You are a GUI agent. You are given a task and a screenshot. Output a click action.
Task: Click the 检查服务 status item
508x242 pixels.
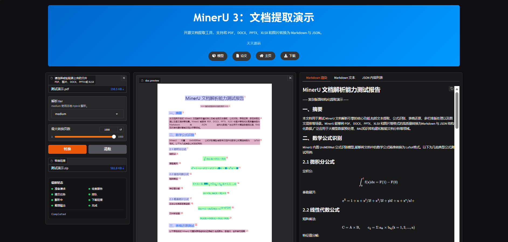coord(96,189)
